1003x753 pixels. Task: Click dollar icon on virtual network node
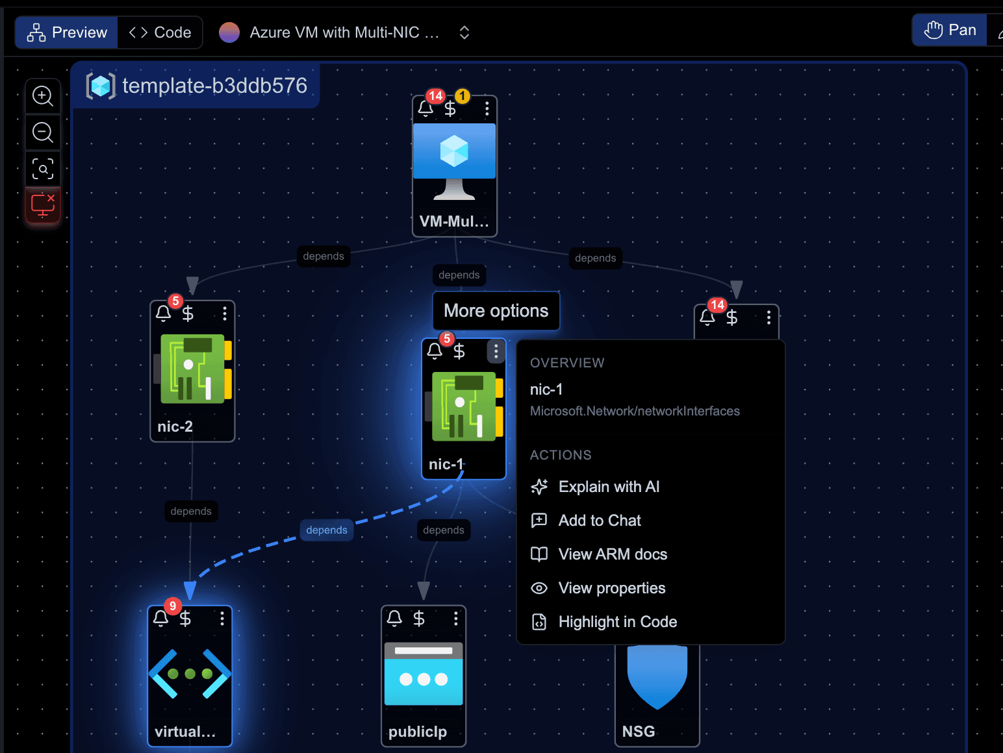pos(185,619)
